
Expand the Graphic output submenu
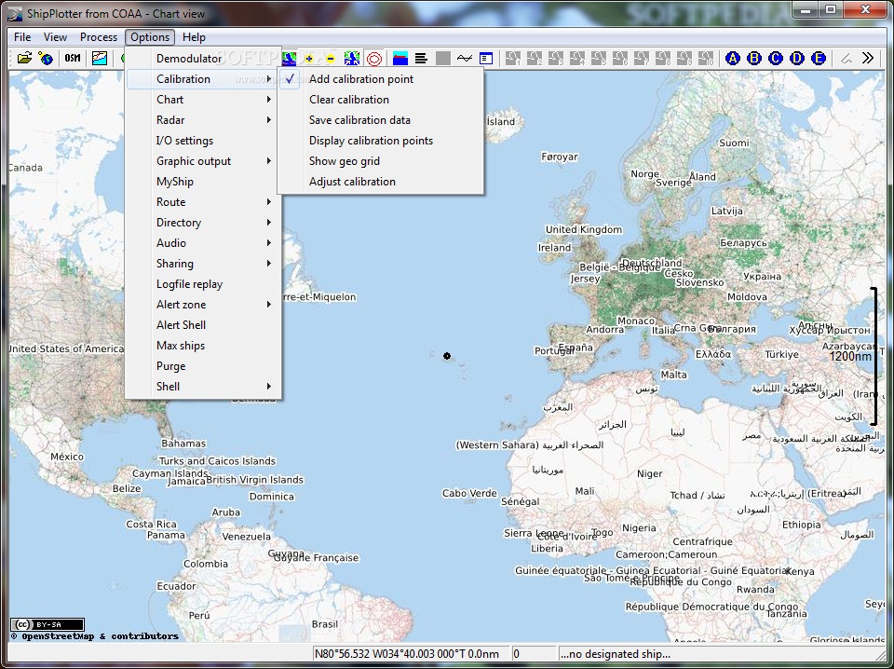203,161
